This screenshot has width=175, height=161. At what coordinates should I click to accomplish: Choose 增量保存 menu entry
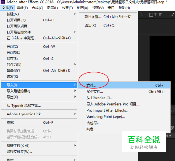click(39, 71)
